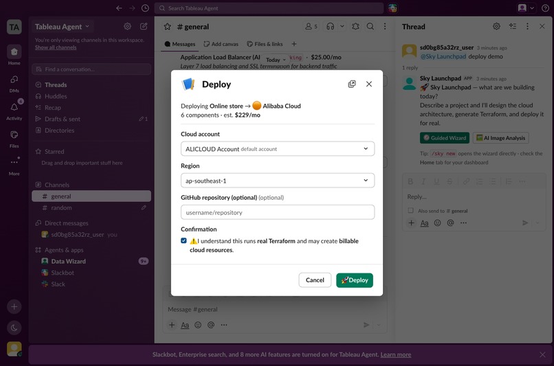View channel members count icon
Viewport: 554px width, 366px height.
(311, 27)
